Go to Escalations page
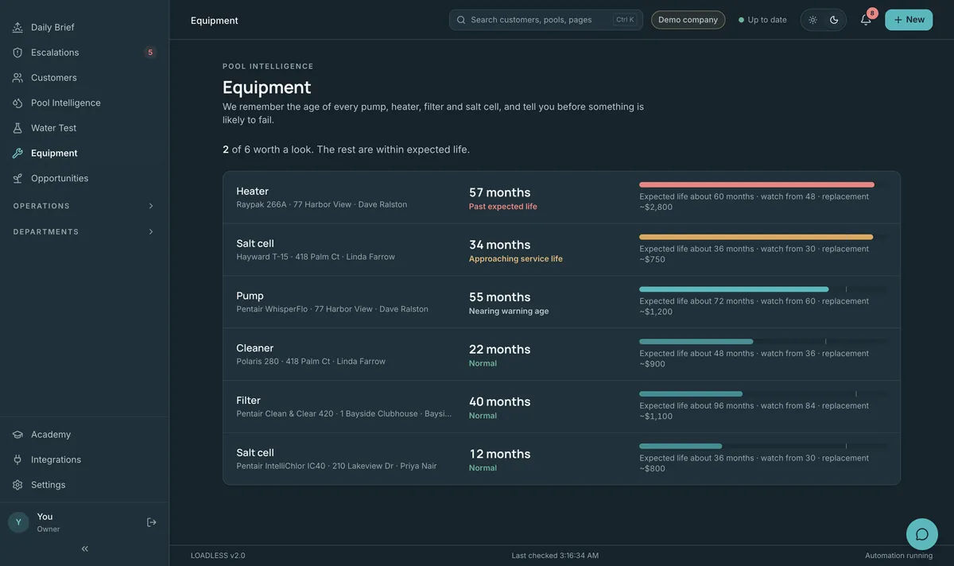Image resolution: width=954 pixels, height=566 pixels. pyautogui.click(x=84, y=52)
